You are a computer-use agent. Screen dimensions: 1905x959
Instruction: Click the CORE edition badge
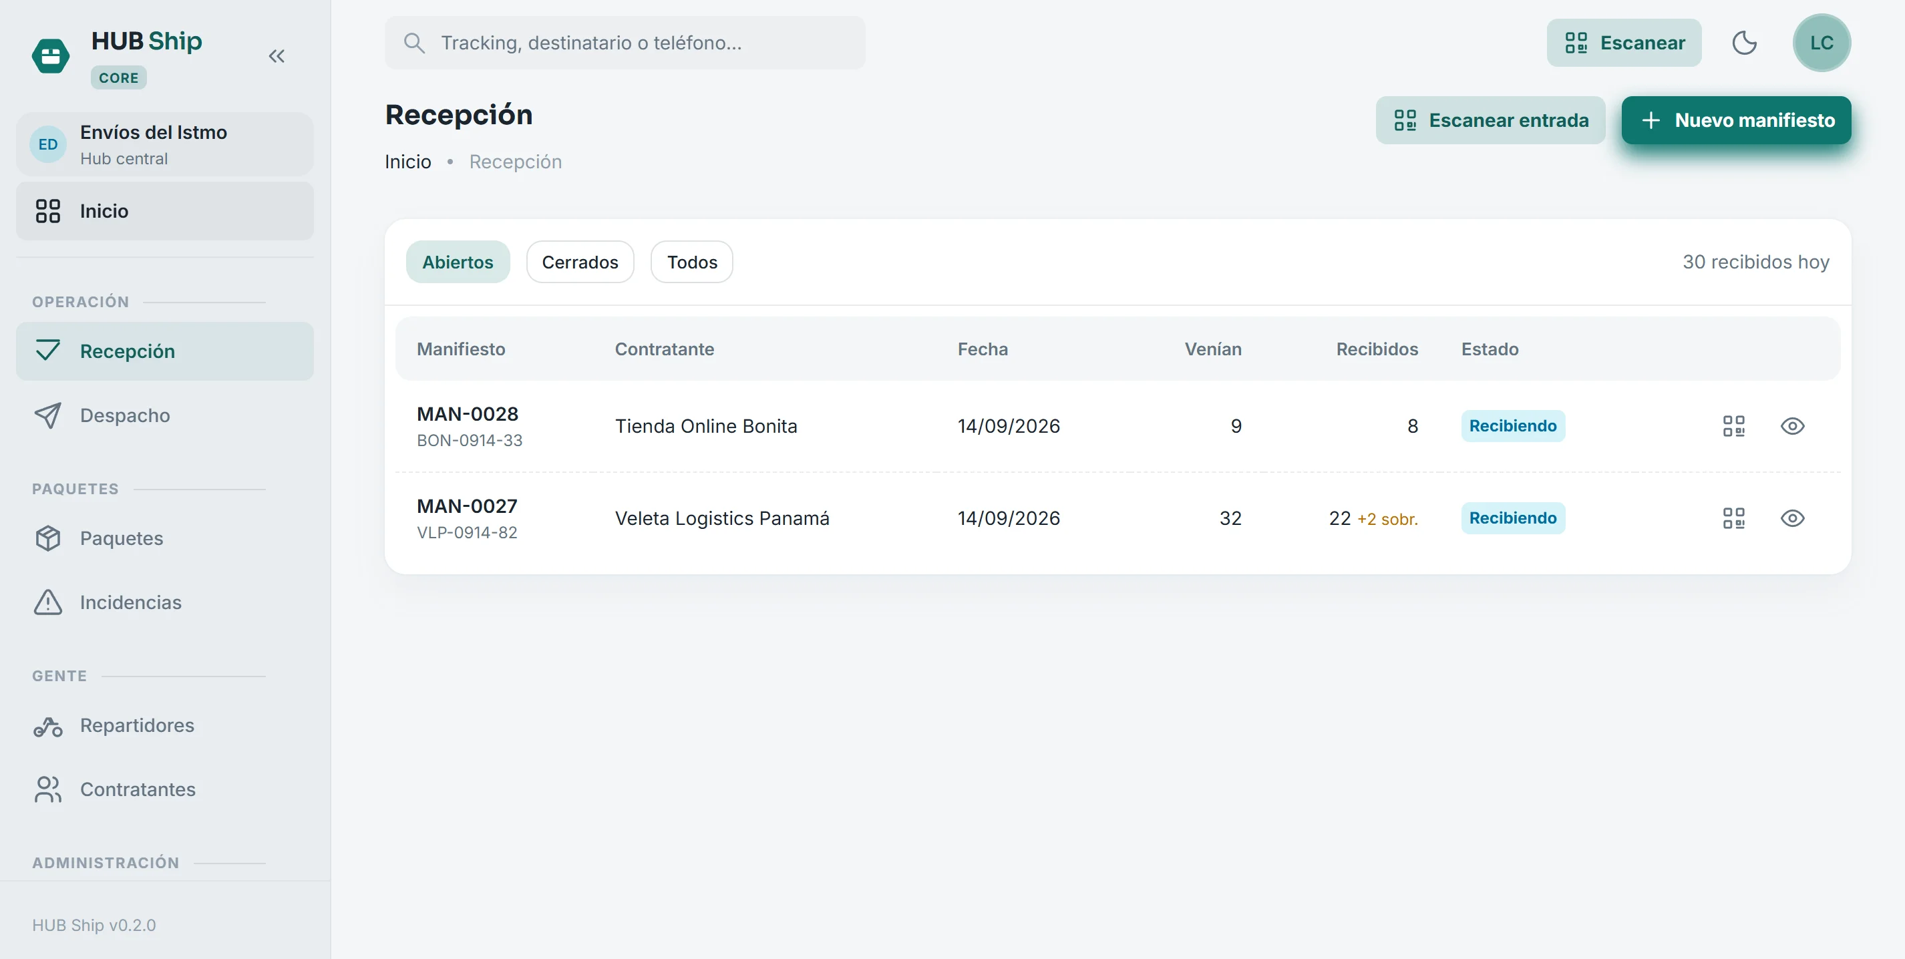click(118, 77)
